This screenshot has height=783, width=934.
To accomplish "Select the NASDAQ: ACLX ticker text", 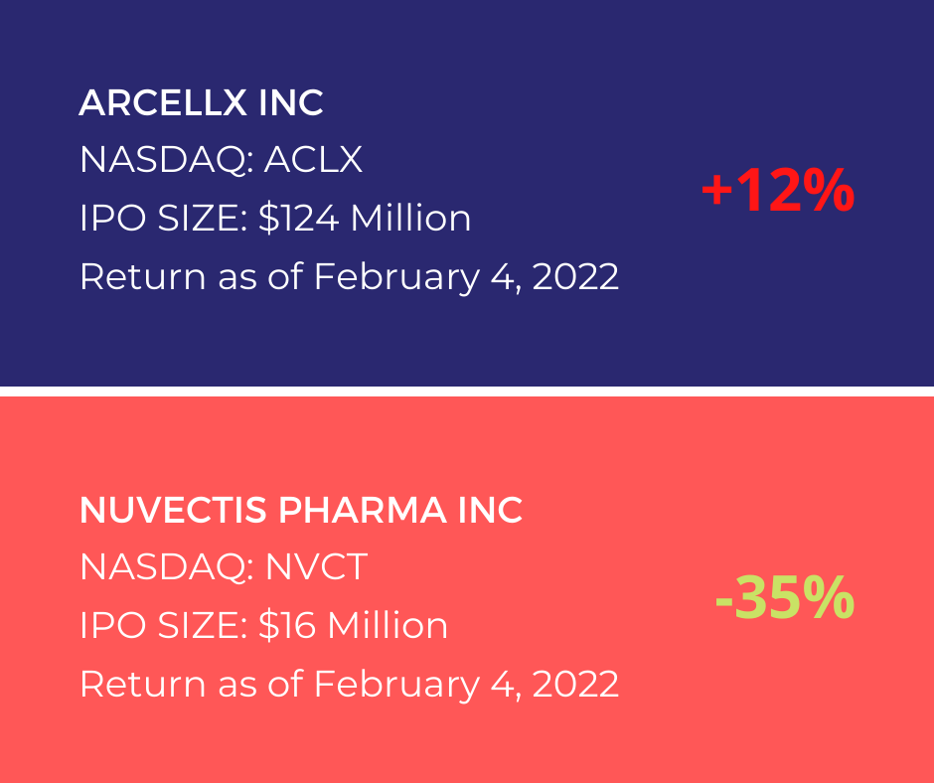I will [221, 160].
